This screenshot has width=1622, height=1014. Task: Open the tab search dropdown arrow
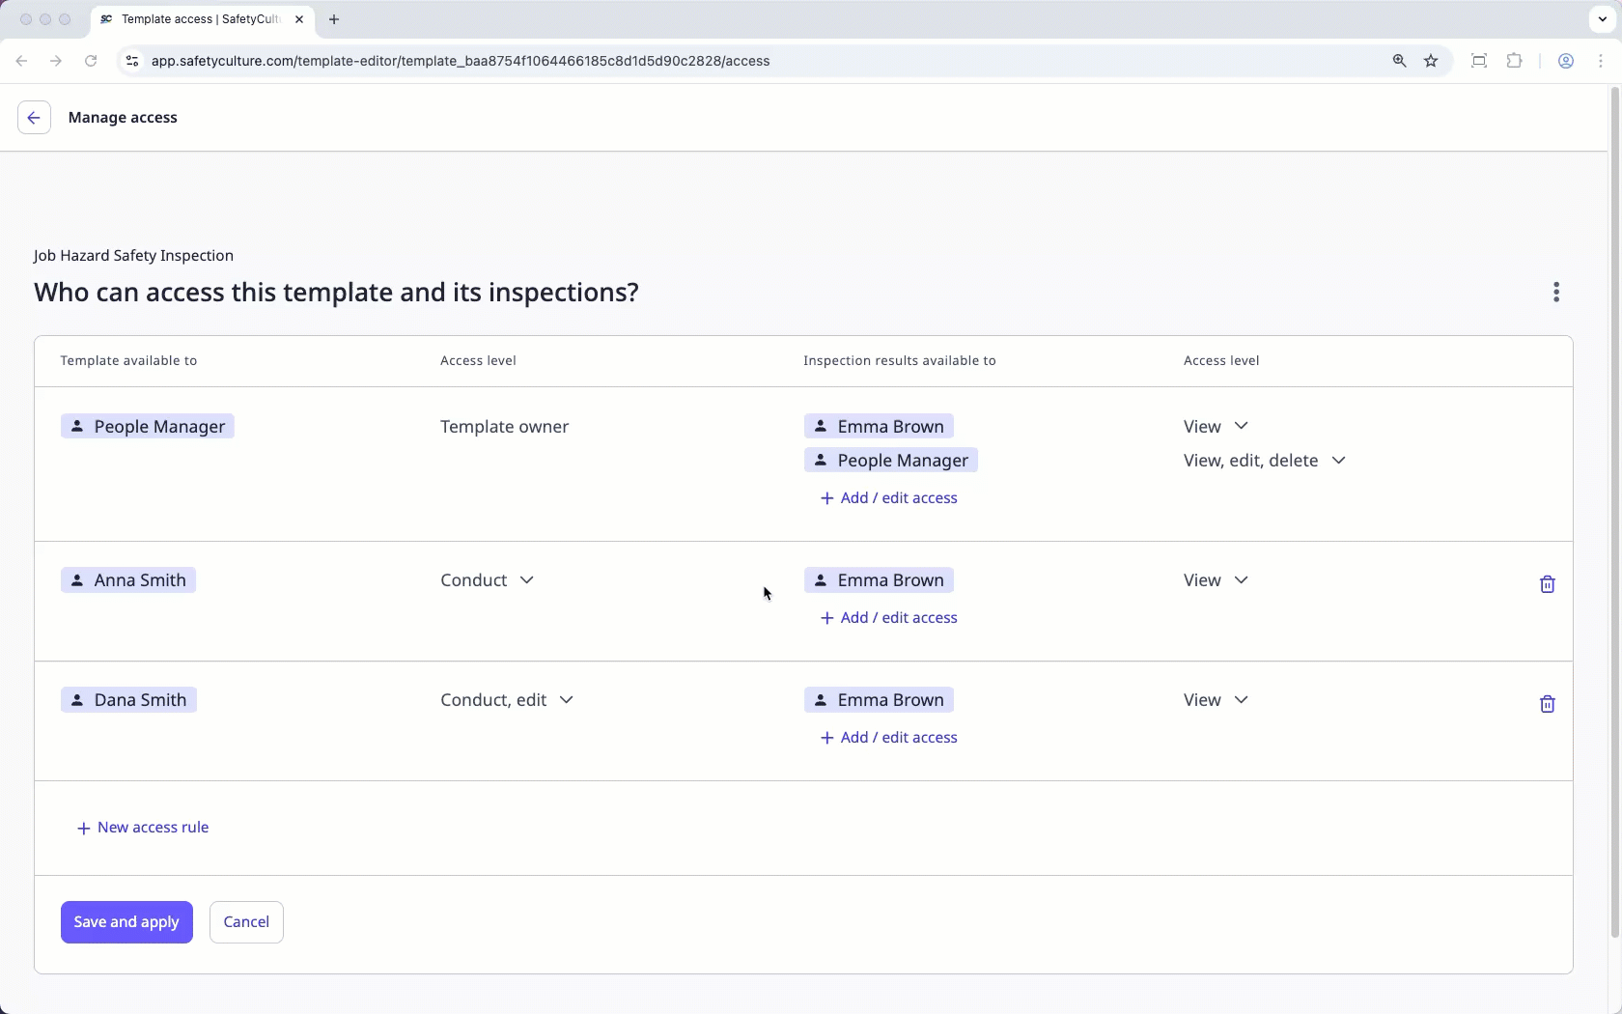pos(1602,19)
